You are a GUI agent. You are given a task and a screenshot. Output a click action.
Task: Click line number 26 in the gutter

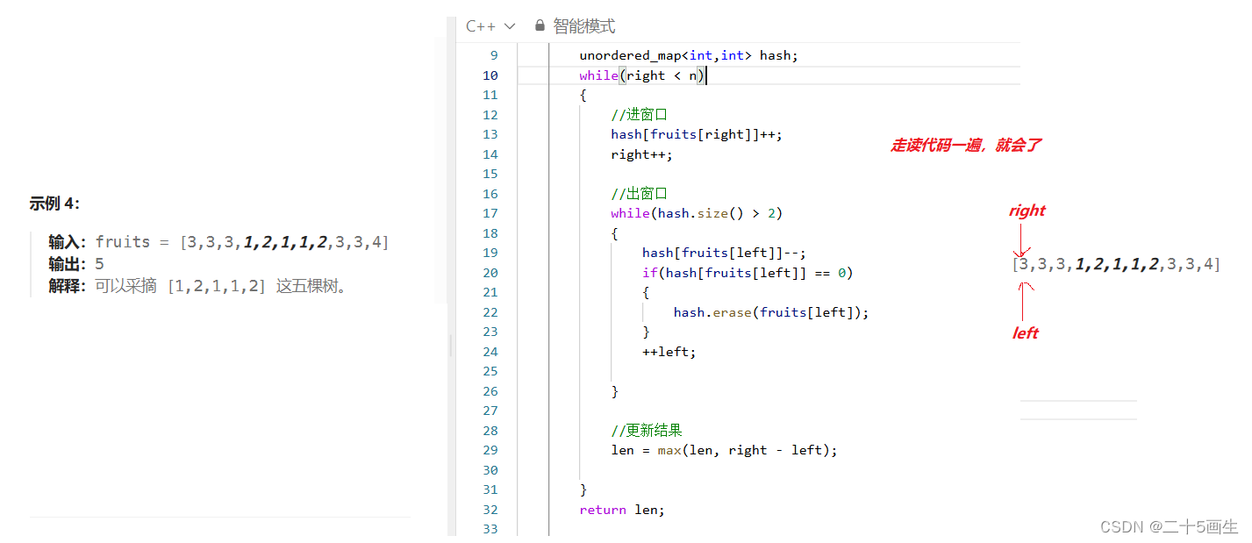tap(490, 391)
